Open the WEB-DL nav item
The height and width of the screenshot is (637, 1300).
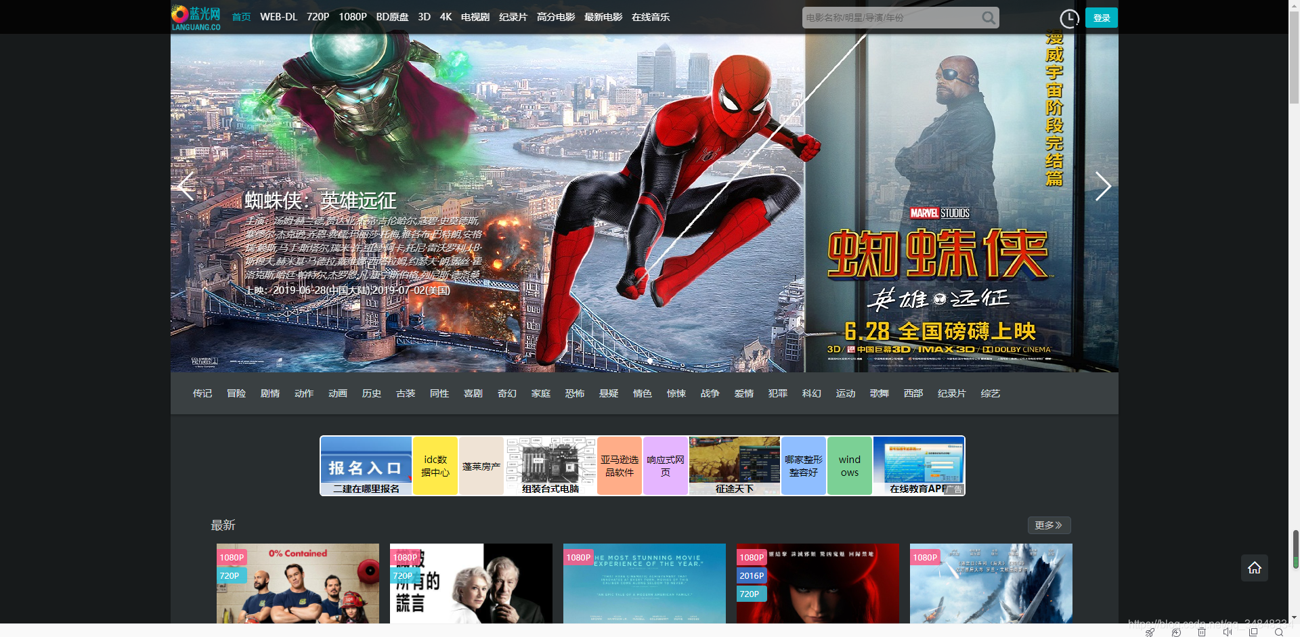click(x=279, y=17)
